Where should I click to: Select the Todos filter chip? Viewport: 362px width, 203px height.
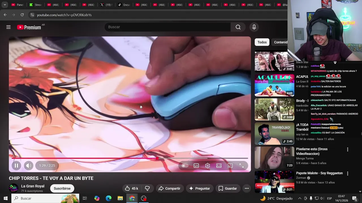click(x=262, y=42)
